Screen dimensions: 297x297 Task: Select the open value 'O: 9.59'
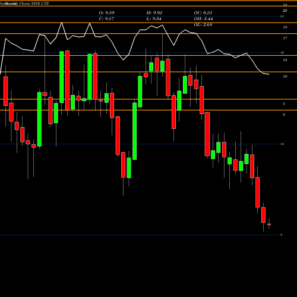[x=106, y=13]
